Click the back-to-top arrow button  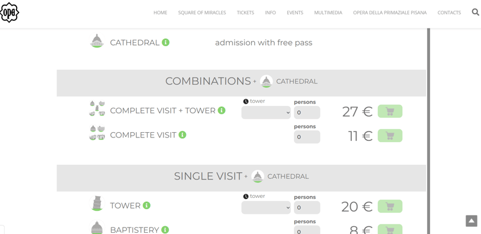pyautogui.click(x=472, y=221)
